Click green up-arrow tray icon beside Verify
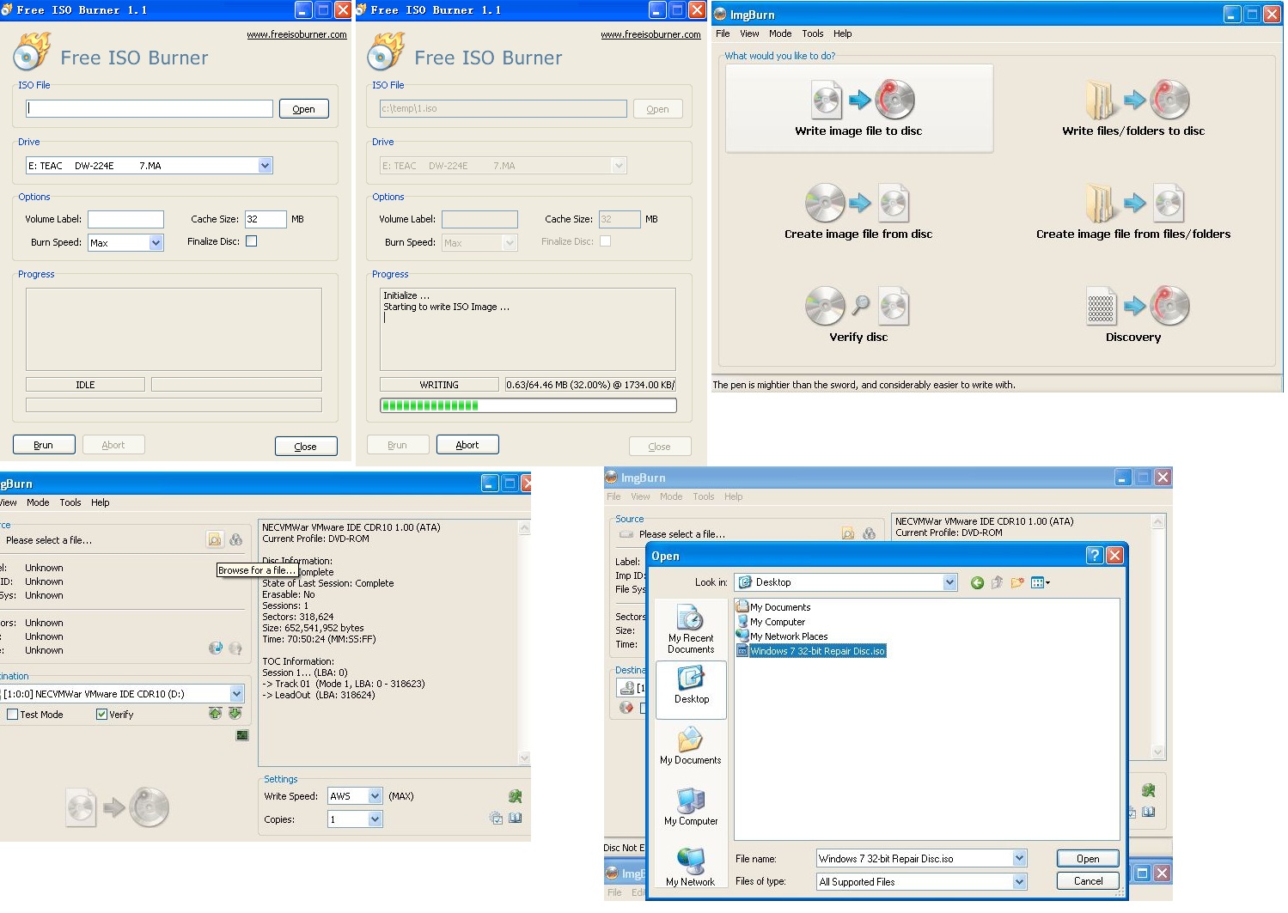The image size is (1288, 913). (x=215, y=713)
